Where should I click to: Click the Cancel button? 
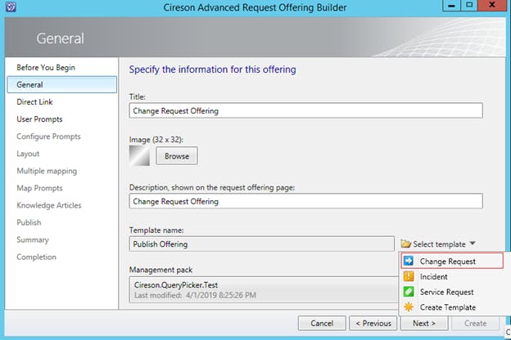tap(322, 323)
